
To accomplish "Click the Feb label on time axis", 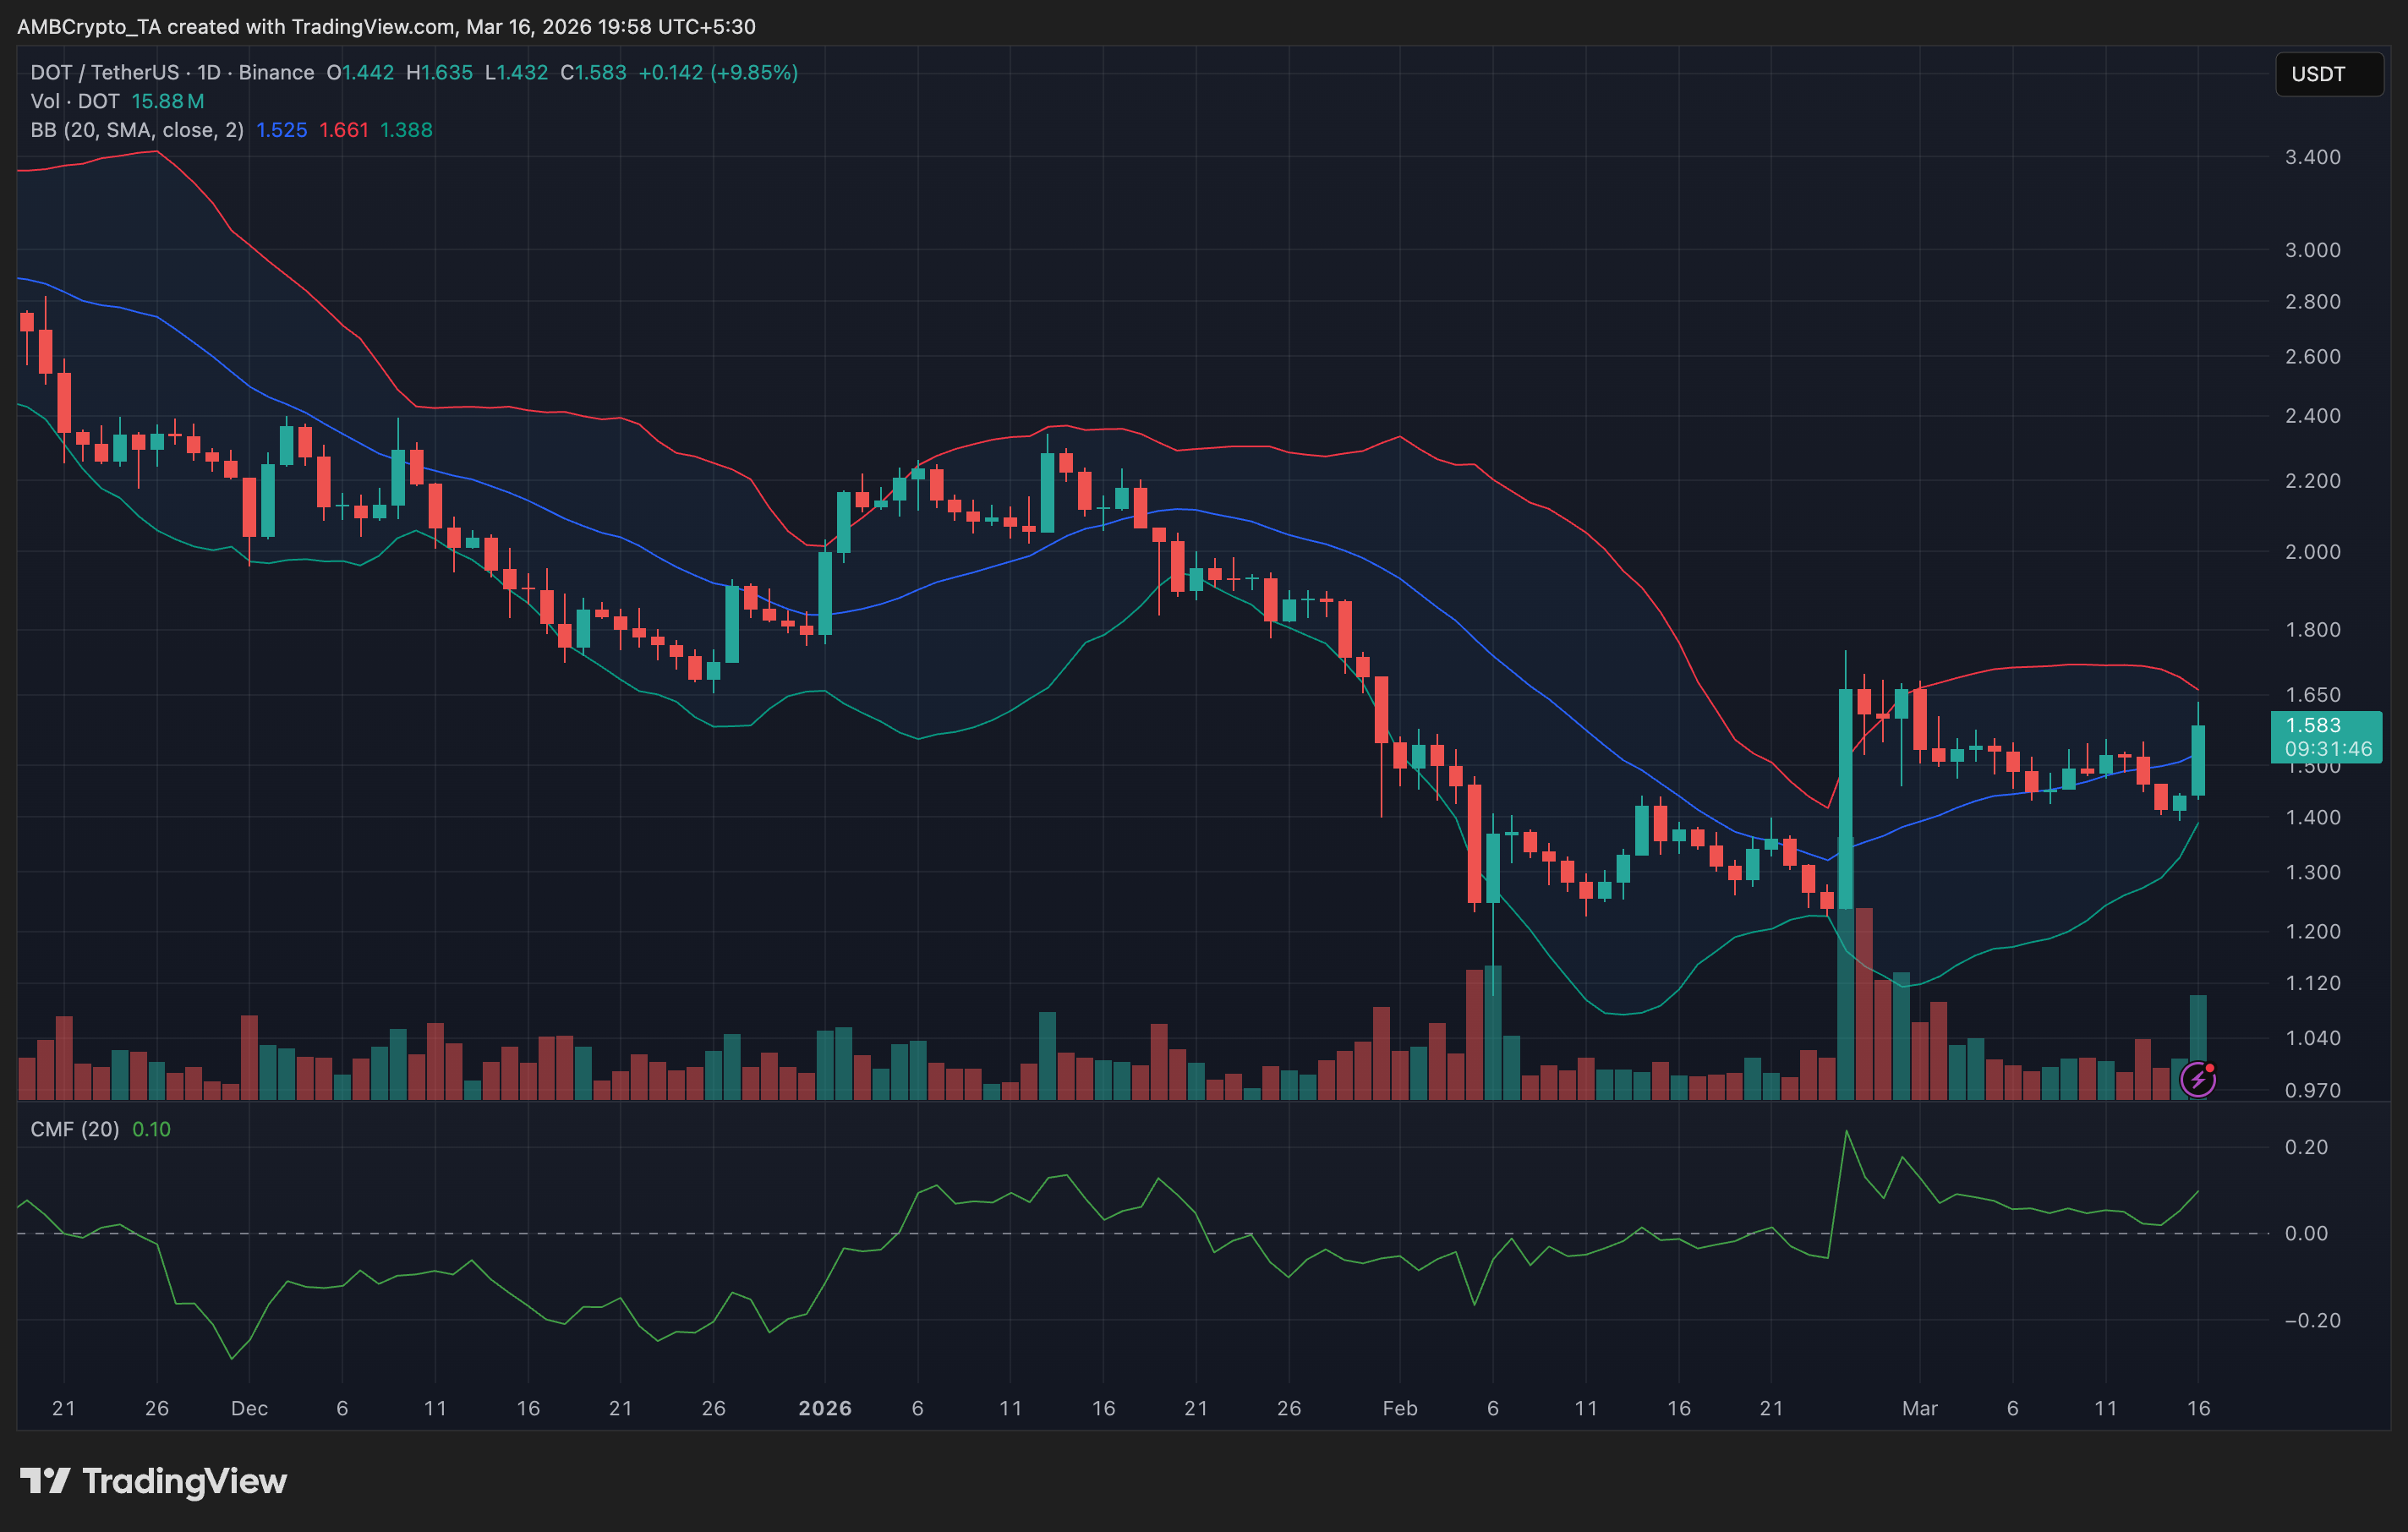I will point(1399,1408).
